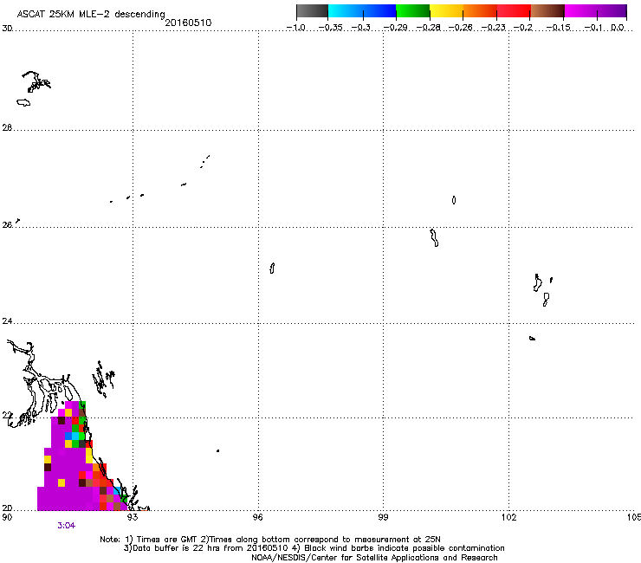Click the longitude label 96
This screenshot has height=563, width=641.
[258, 517]
